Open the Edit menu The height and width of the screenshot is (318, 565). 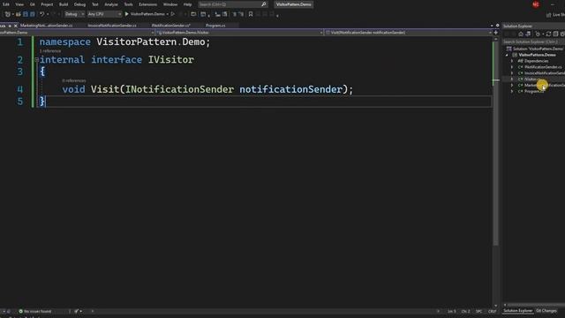(6, 4)
